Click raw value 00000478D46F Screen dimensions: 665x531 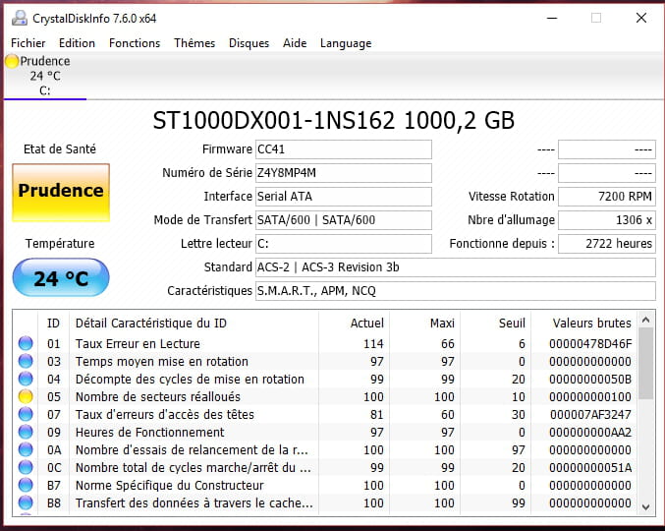tap(590, 344)
